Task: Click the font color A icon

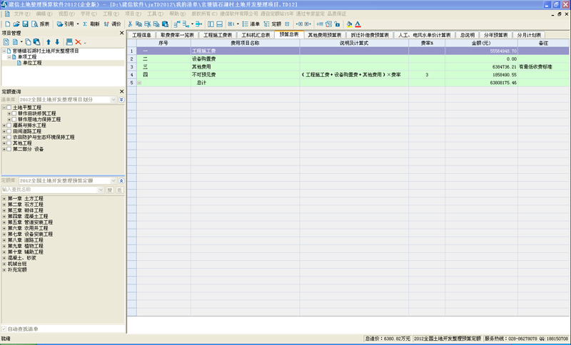Action: click(x=358, y=24)
